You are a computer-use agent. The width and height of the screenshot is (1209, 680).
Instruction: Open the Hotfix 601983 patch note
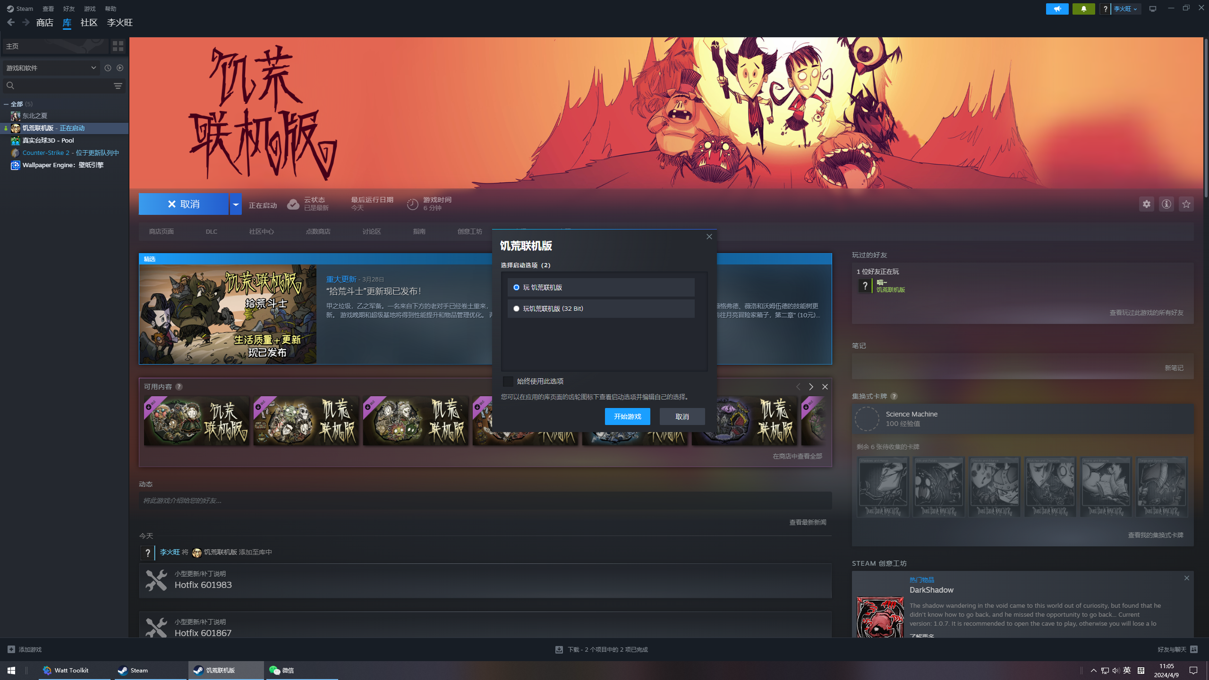pyautogui.click(x=485, y=581)
